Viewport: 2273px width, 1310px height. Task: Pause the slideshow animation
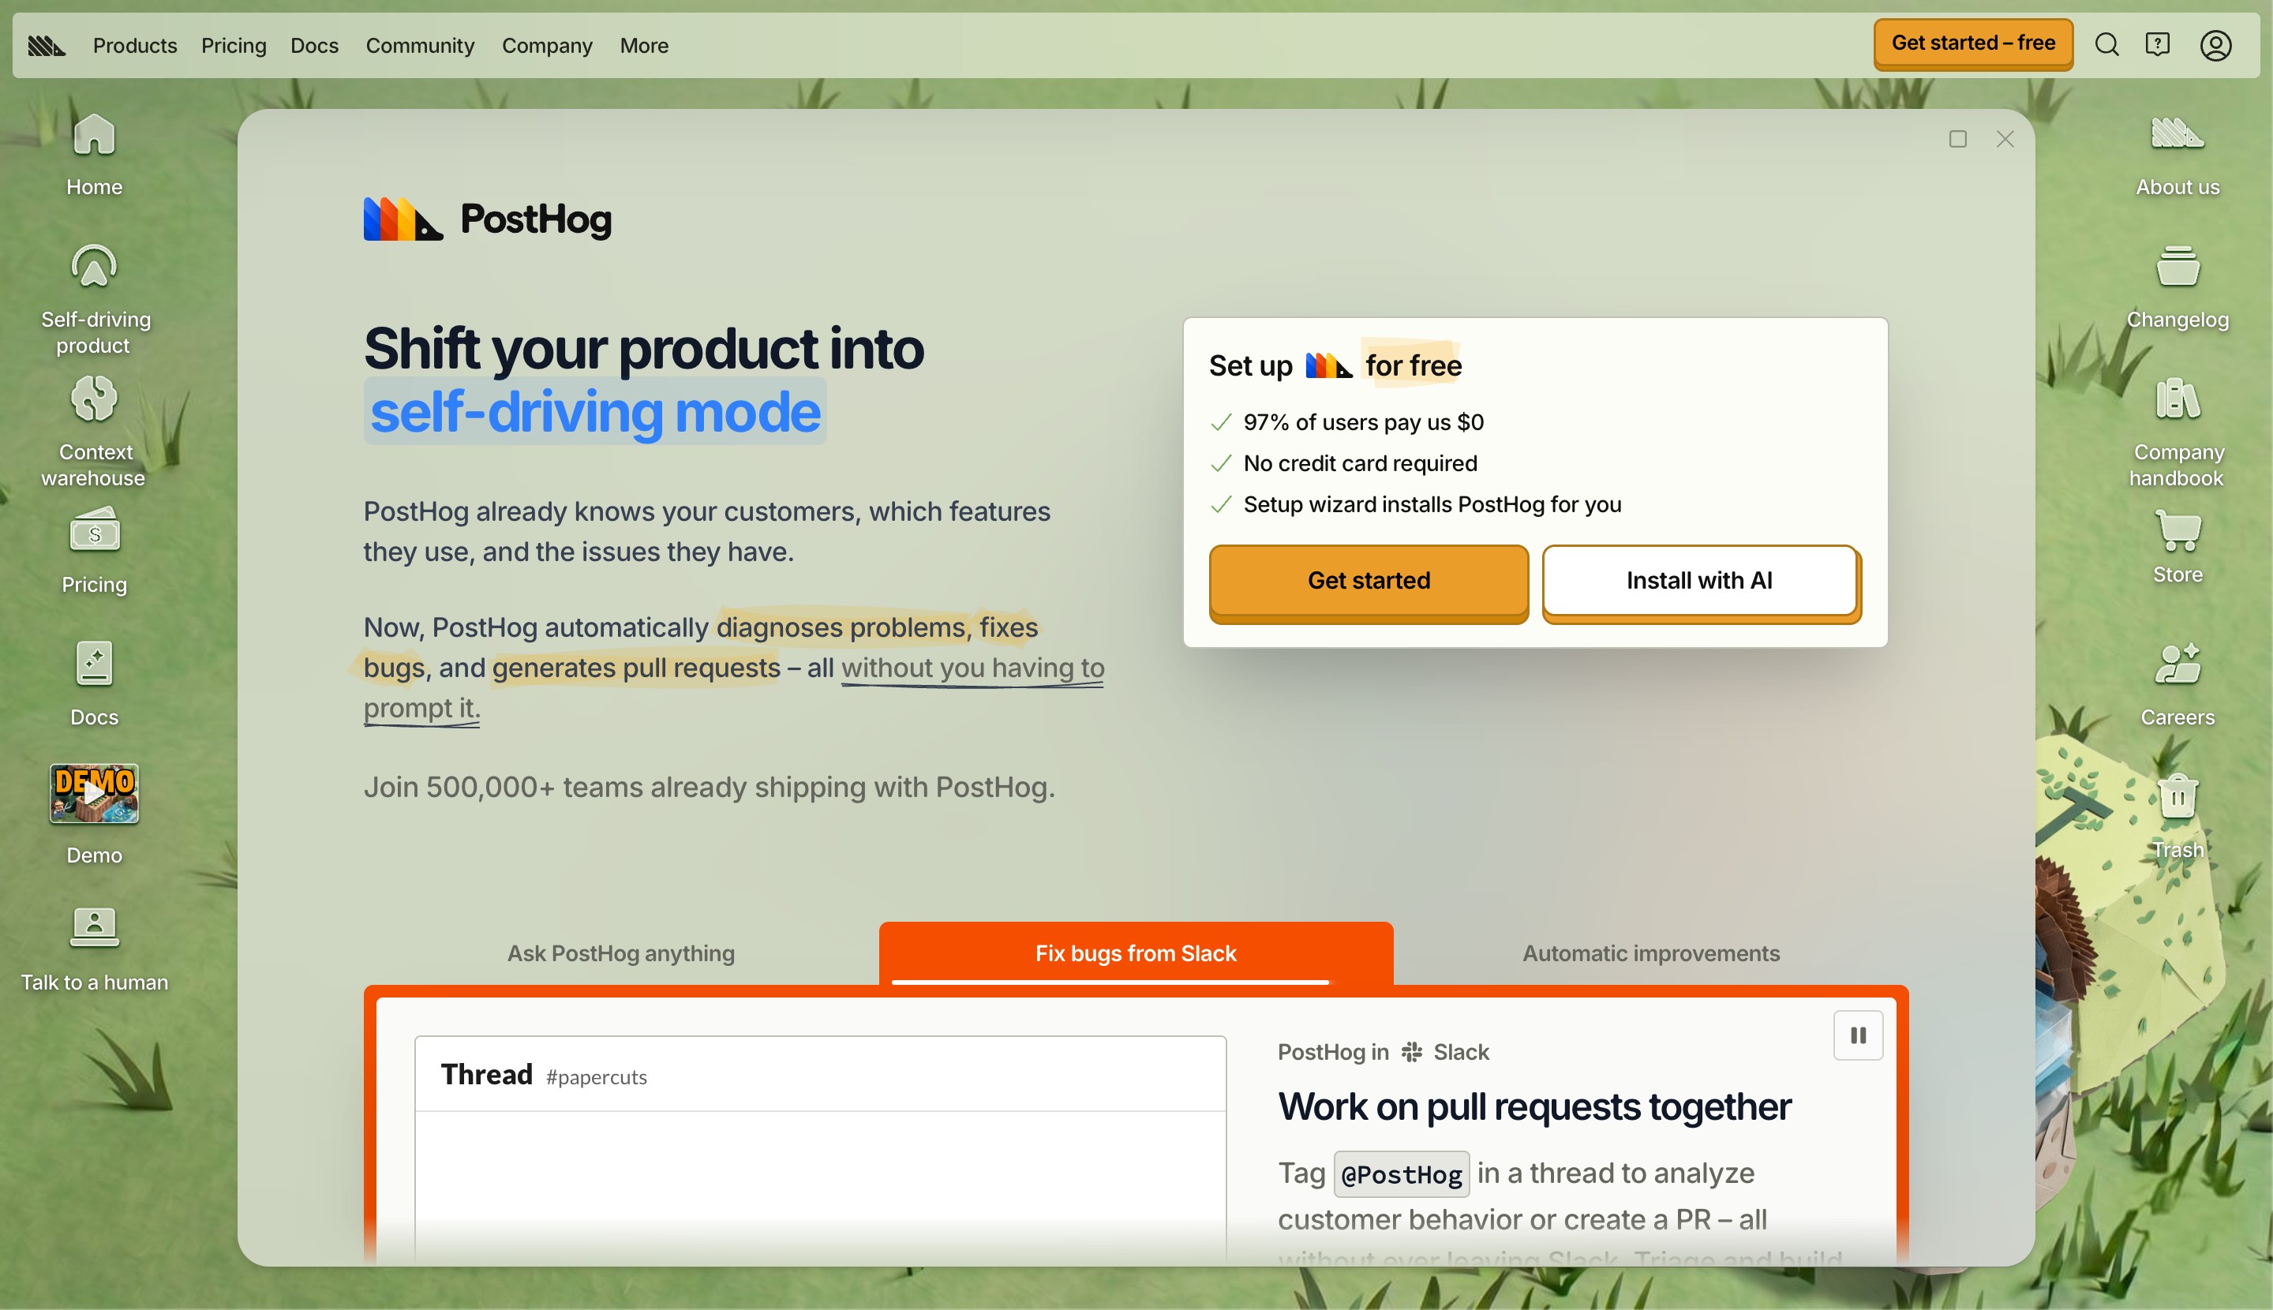coord(1858,1035)
